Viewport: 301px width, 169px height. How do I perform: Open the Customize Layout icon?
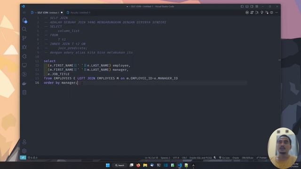pos(257,6)
